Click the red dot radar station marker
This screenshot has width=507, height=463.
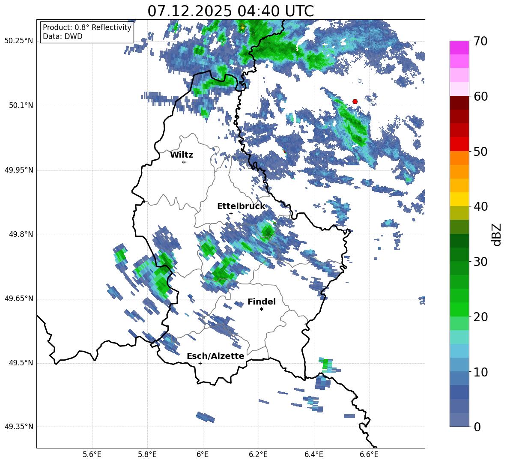355,102
